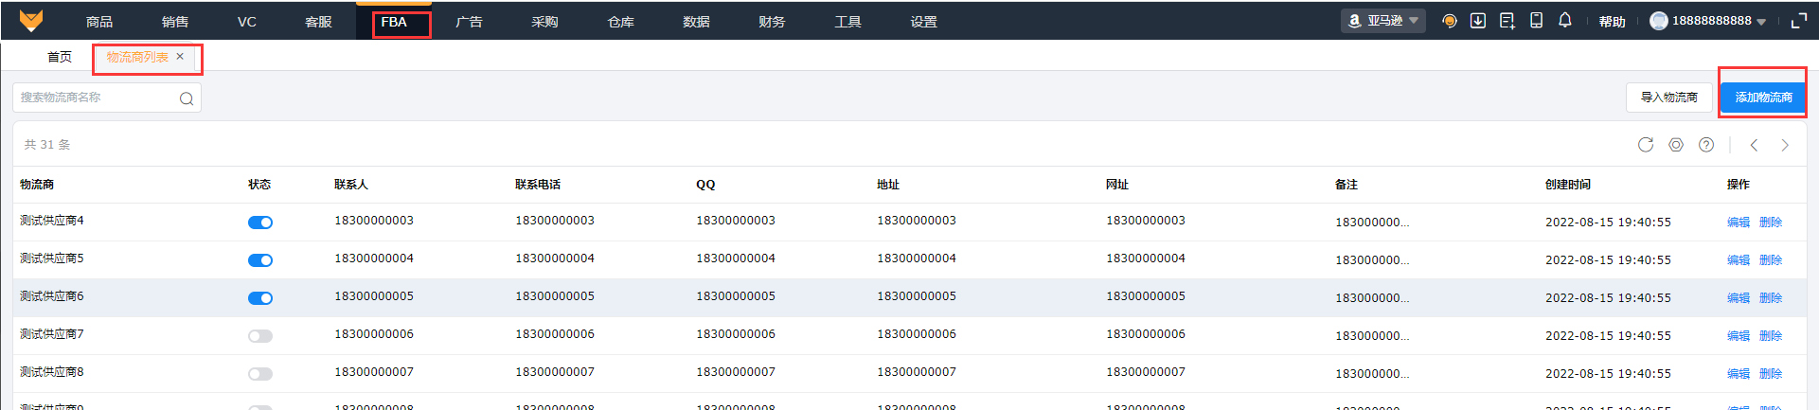Screen dimensions: 1819x410
Task: Open the 设置 menu
Action: point(923,22)
